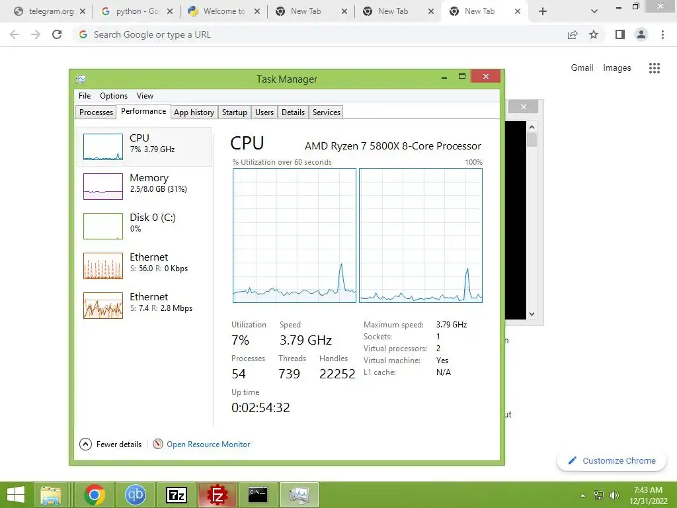Select Disk 0 (C:) performance item
This screenshot has width=677, height=508.
pos(144,226)
